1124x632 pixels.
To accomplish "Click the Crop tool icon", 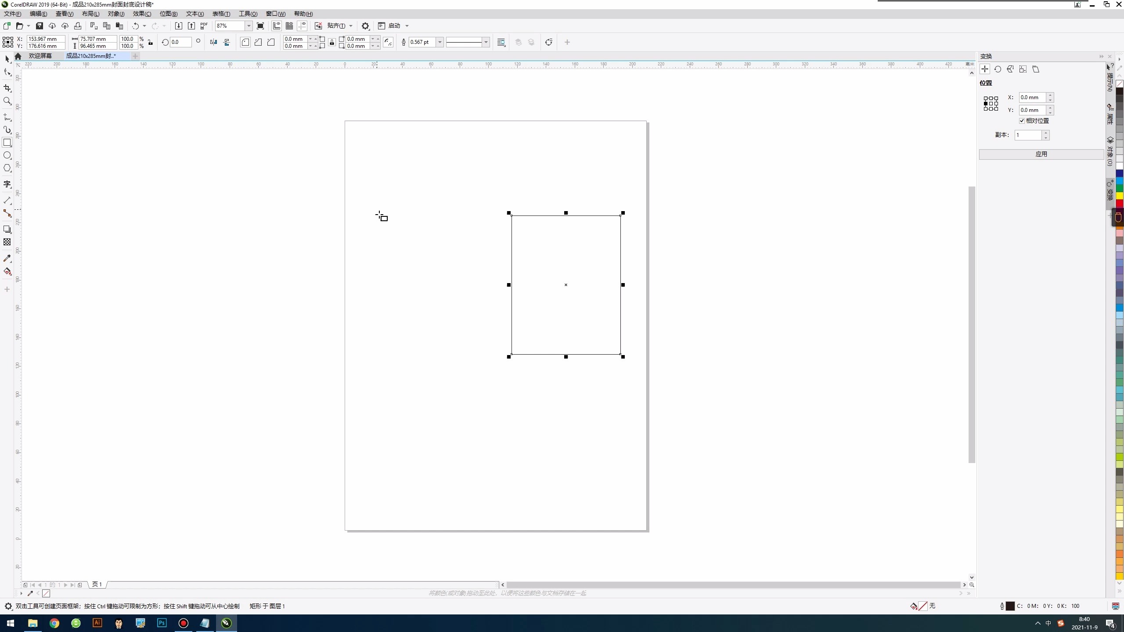I will [7, 88].
